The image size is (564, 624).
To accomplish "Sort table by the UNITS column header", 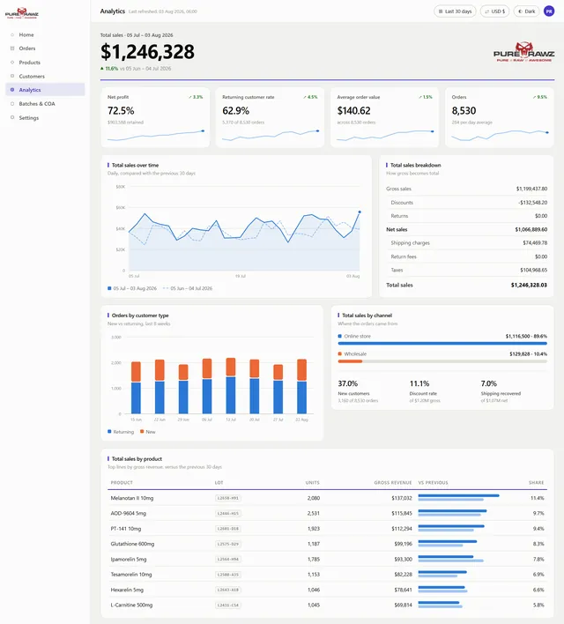I will (313, 482).
